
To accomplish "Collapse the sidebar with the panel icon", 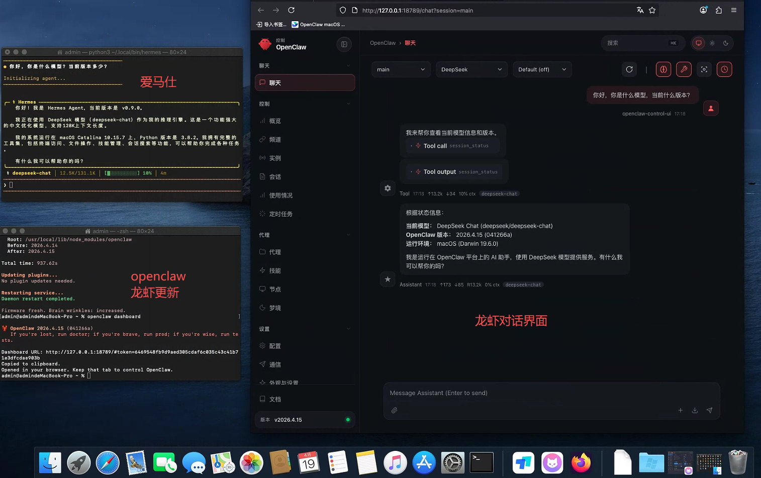I will [x=344, y=44].
